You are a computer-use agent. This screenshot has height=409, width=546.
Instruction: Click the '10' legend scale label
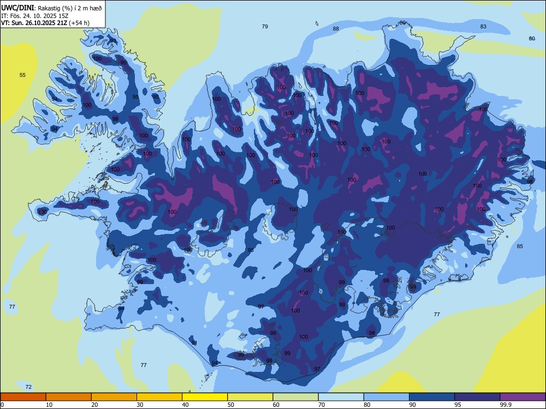(49, 405)
